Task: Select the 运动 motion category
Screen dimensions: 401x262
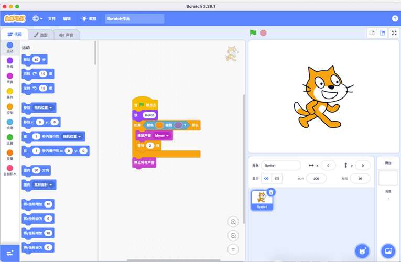Action: [x=10, y=48]
